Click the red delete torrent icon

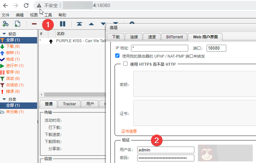[34, 24]
